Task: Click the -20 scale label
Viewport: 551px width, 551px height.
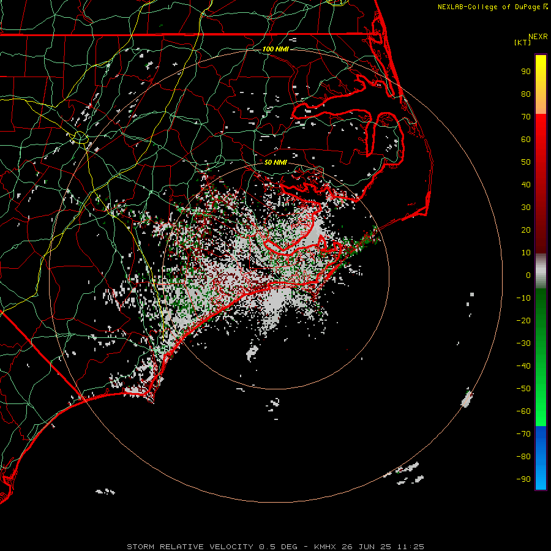Action: tap(523, 320)
